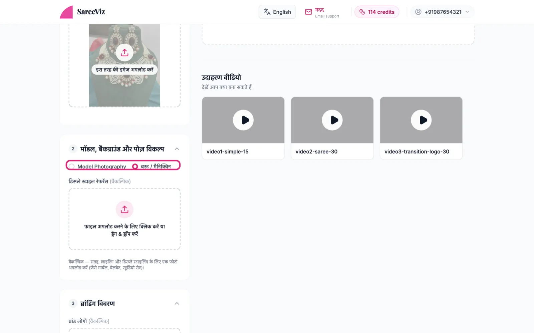Click the SareeViz pink logo icon

point(66,12)
